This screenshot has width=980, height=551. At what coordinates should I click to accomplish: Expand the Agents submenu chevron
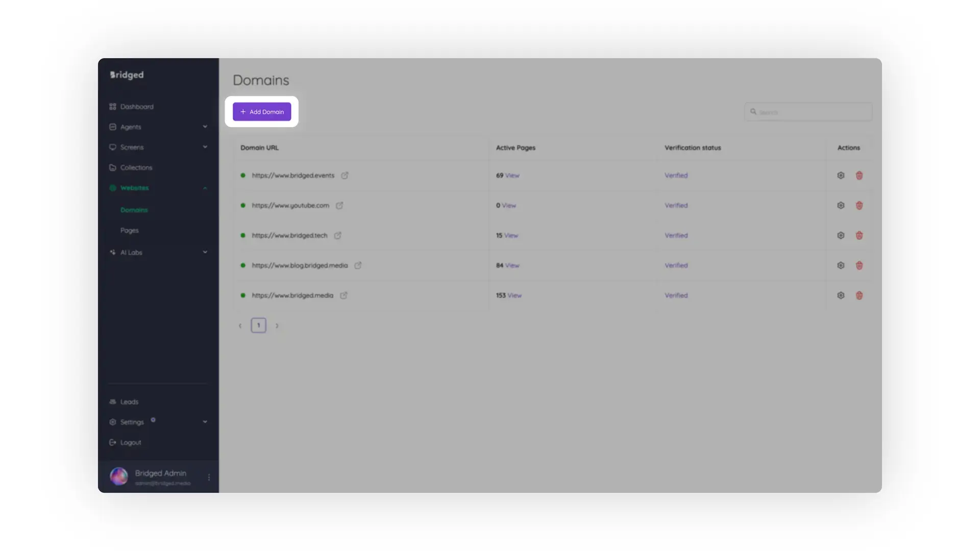[205, 127]
